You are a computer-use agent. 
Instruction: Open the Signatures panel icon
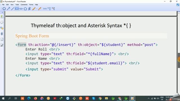(x=2, y=45)
